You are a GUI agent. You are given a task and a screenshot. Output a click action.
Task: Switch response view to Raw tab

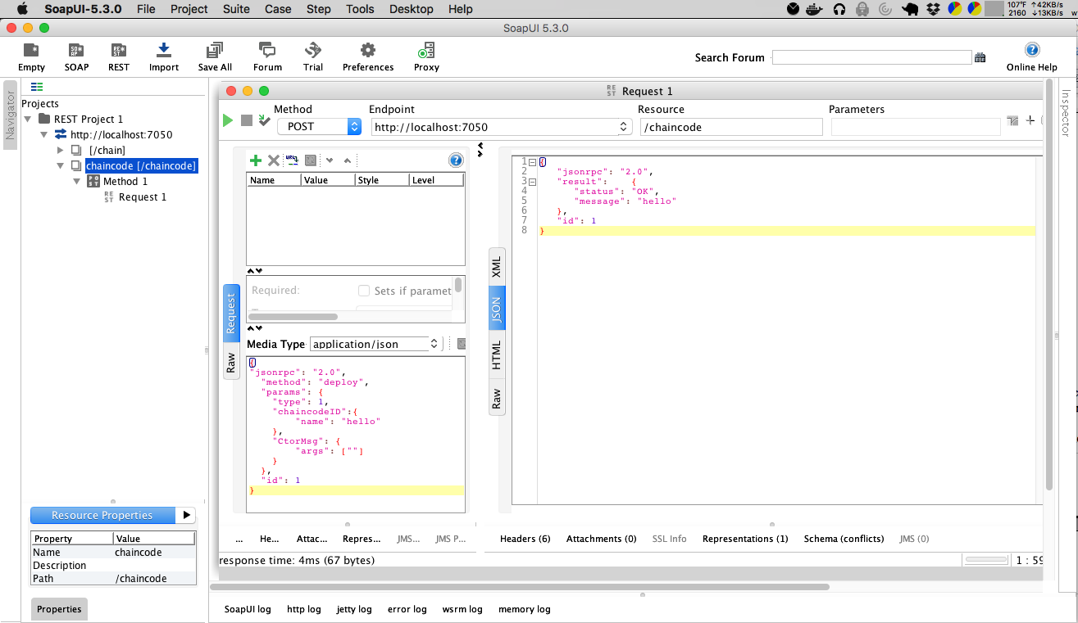coord(497,398)
